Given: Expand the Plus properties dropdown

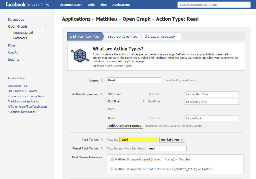Looking at the screenshot, I should (112, 109).
